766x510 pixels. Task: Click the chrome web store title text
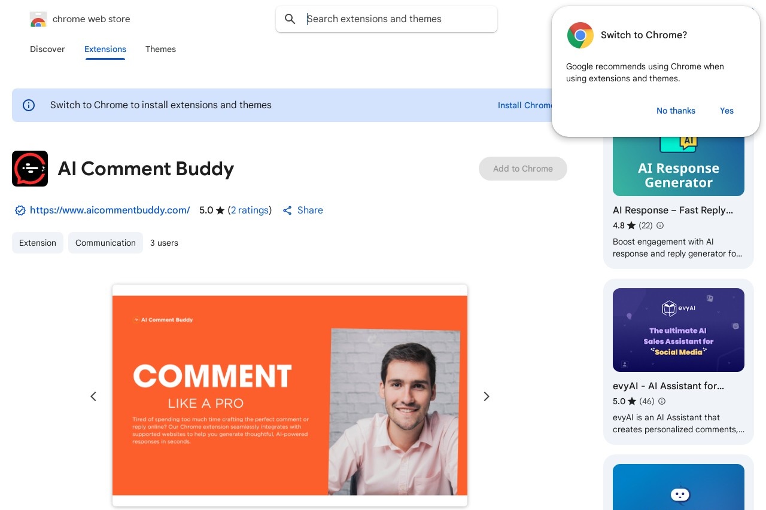(x=92, y=19)
